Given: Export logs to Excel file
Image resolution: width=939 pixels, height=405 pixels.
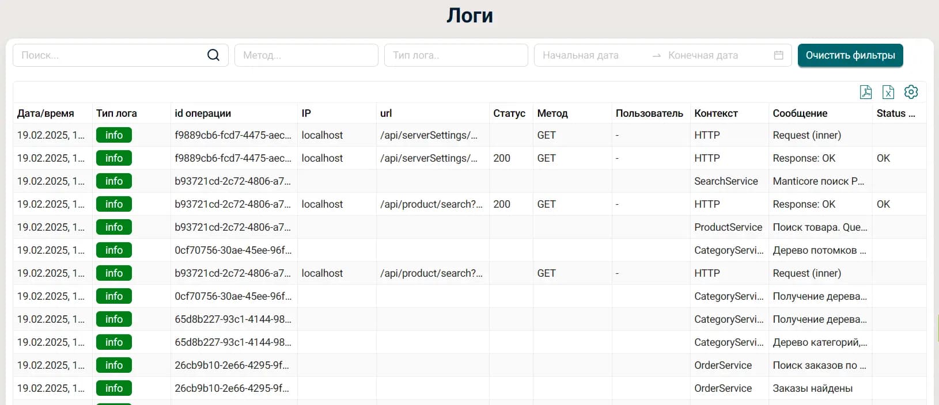Looking at the screenshot, I should pyautogui.click(x=888, y=92).
